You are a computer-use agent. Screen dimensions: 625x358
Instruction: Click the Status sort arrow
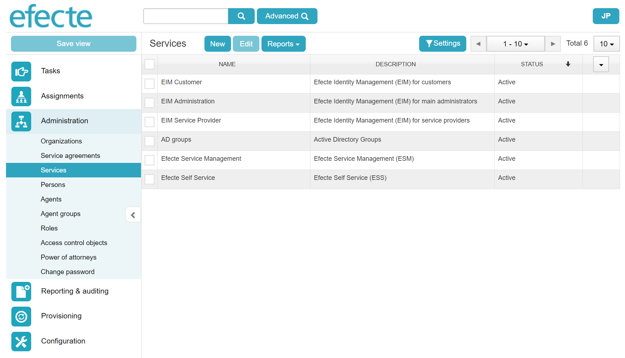point(568,64)
